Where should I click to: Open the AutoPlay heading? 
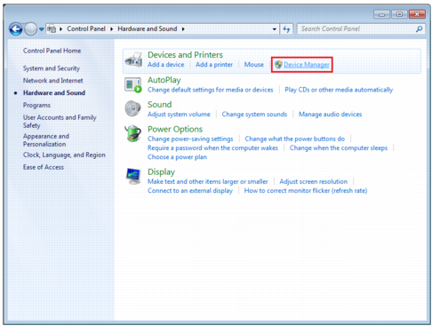coord(164,80)
